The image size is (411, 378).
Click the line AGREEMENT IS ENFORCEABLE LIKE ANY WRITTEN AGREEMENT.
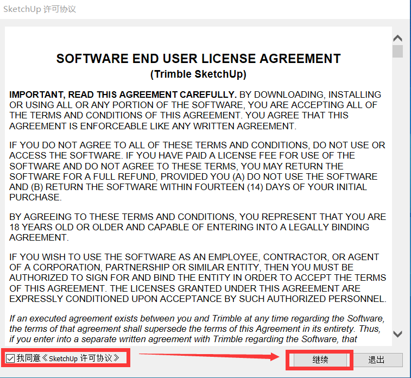(x=153, y=126)
